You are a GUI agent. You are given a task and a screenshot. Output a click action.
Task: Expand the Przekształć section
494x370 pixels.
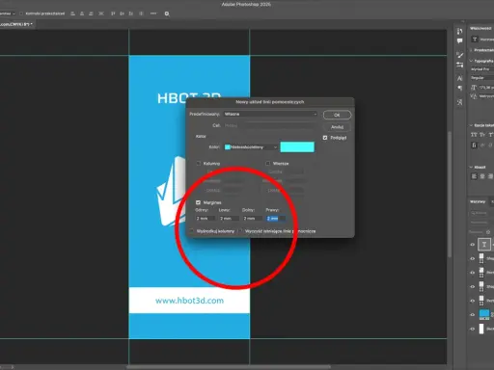click(x=471, y=50)
